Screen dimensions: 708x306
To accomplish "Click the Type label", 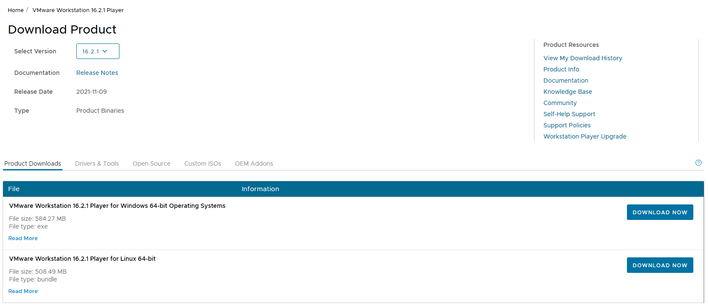I will coord(22,111).
